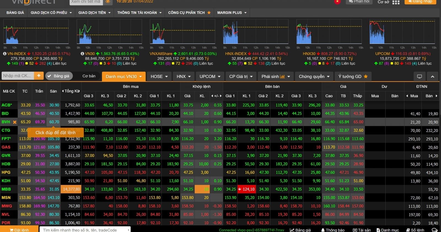Open GIAO DỊCH CỔ PHIẾU menu
Viewport: 441px width, 232px height.
pyautogui.click(x=51, y=13)
